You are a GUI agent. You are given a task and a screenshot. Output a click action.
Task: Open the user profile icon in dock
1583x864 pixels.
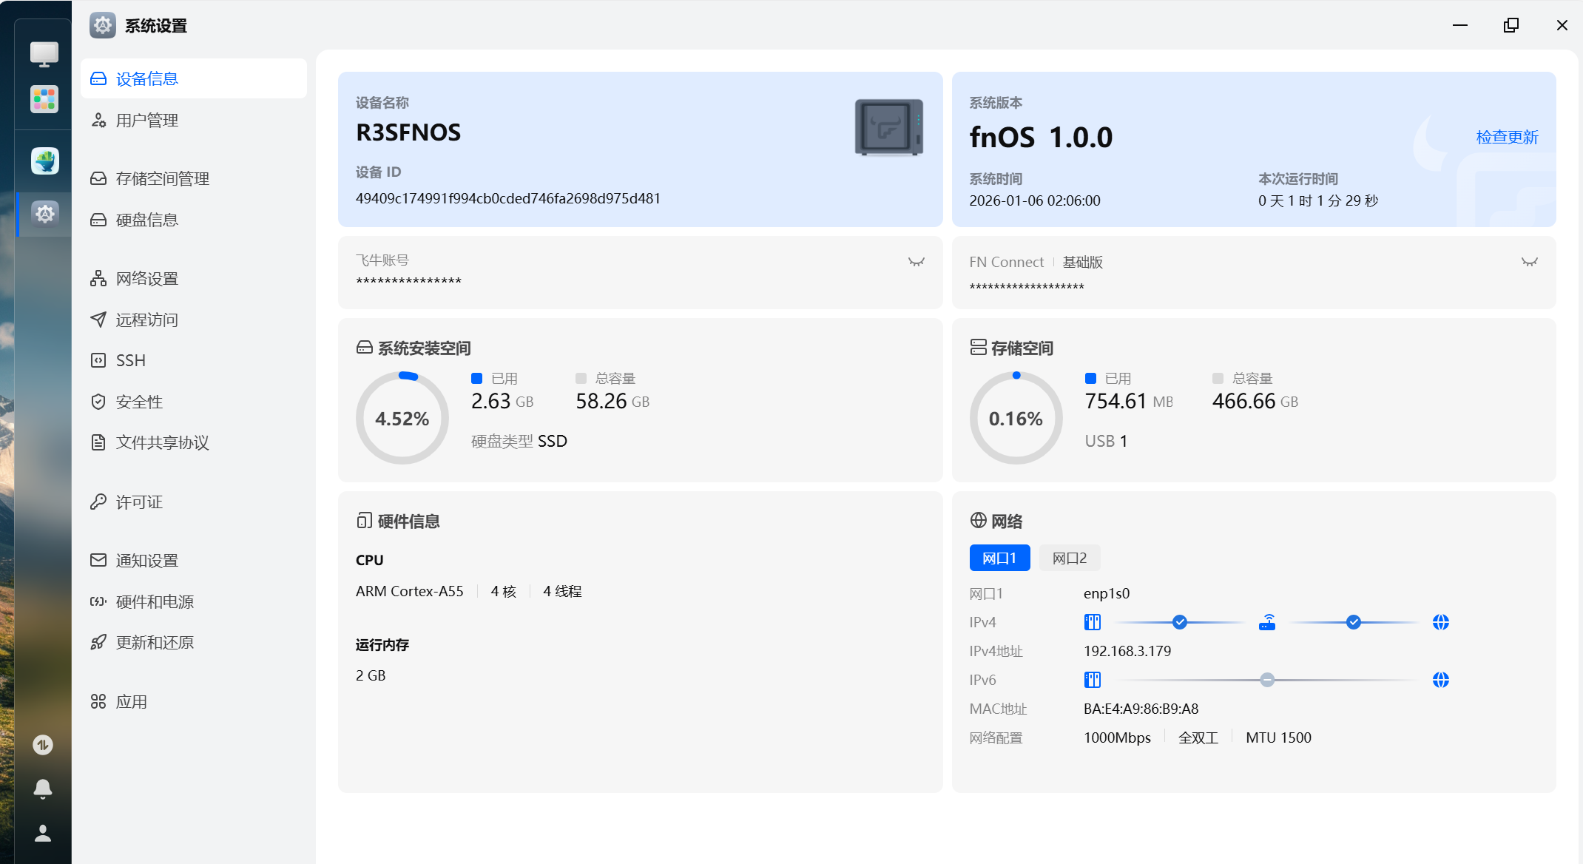[43, 833]
